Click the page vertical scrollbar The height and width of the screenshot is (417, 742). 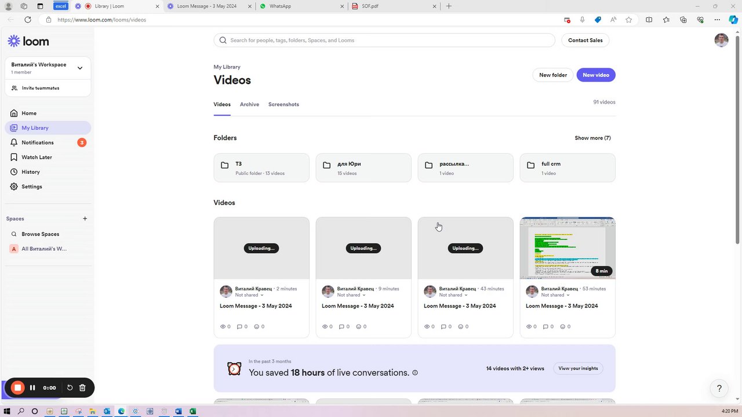(x=738, y=139)
